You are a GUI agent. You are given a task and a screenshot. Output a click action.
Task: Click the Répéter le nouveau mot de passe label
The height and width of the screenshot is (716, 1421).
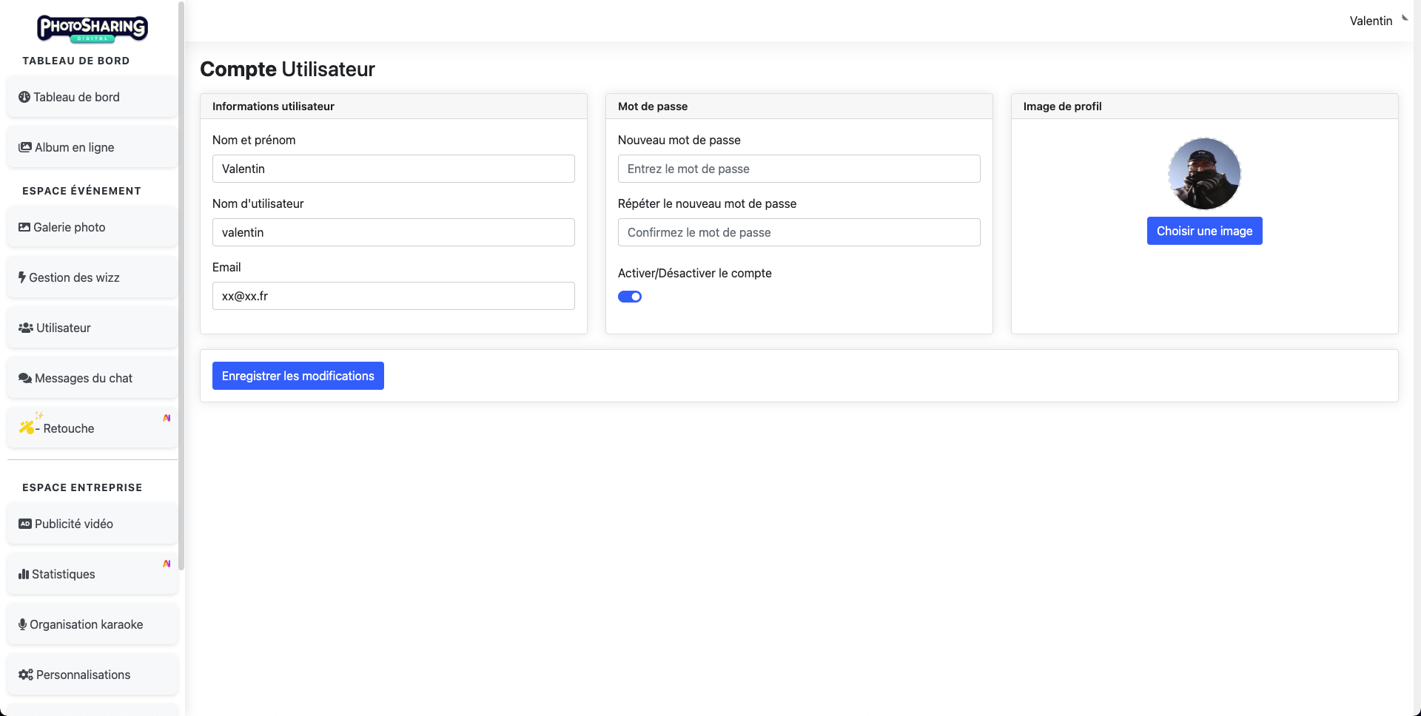[x=707, y=203]
